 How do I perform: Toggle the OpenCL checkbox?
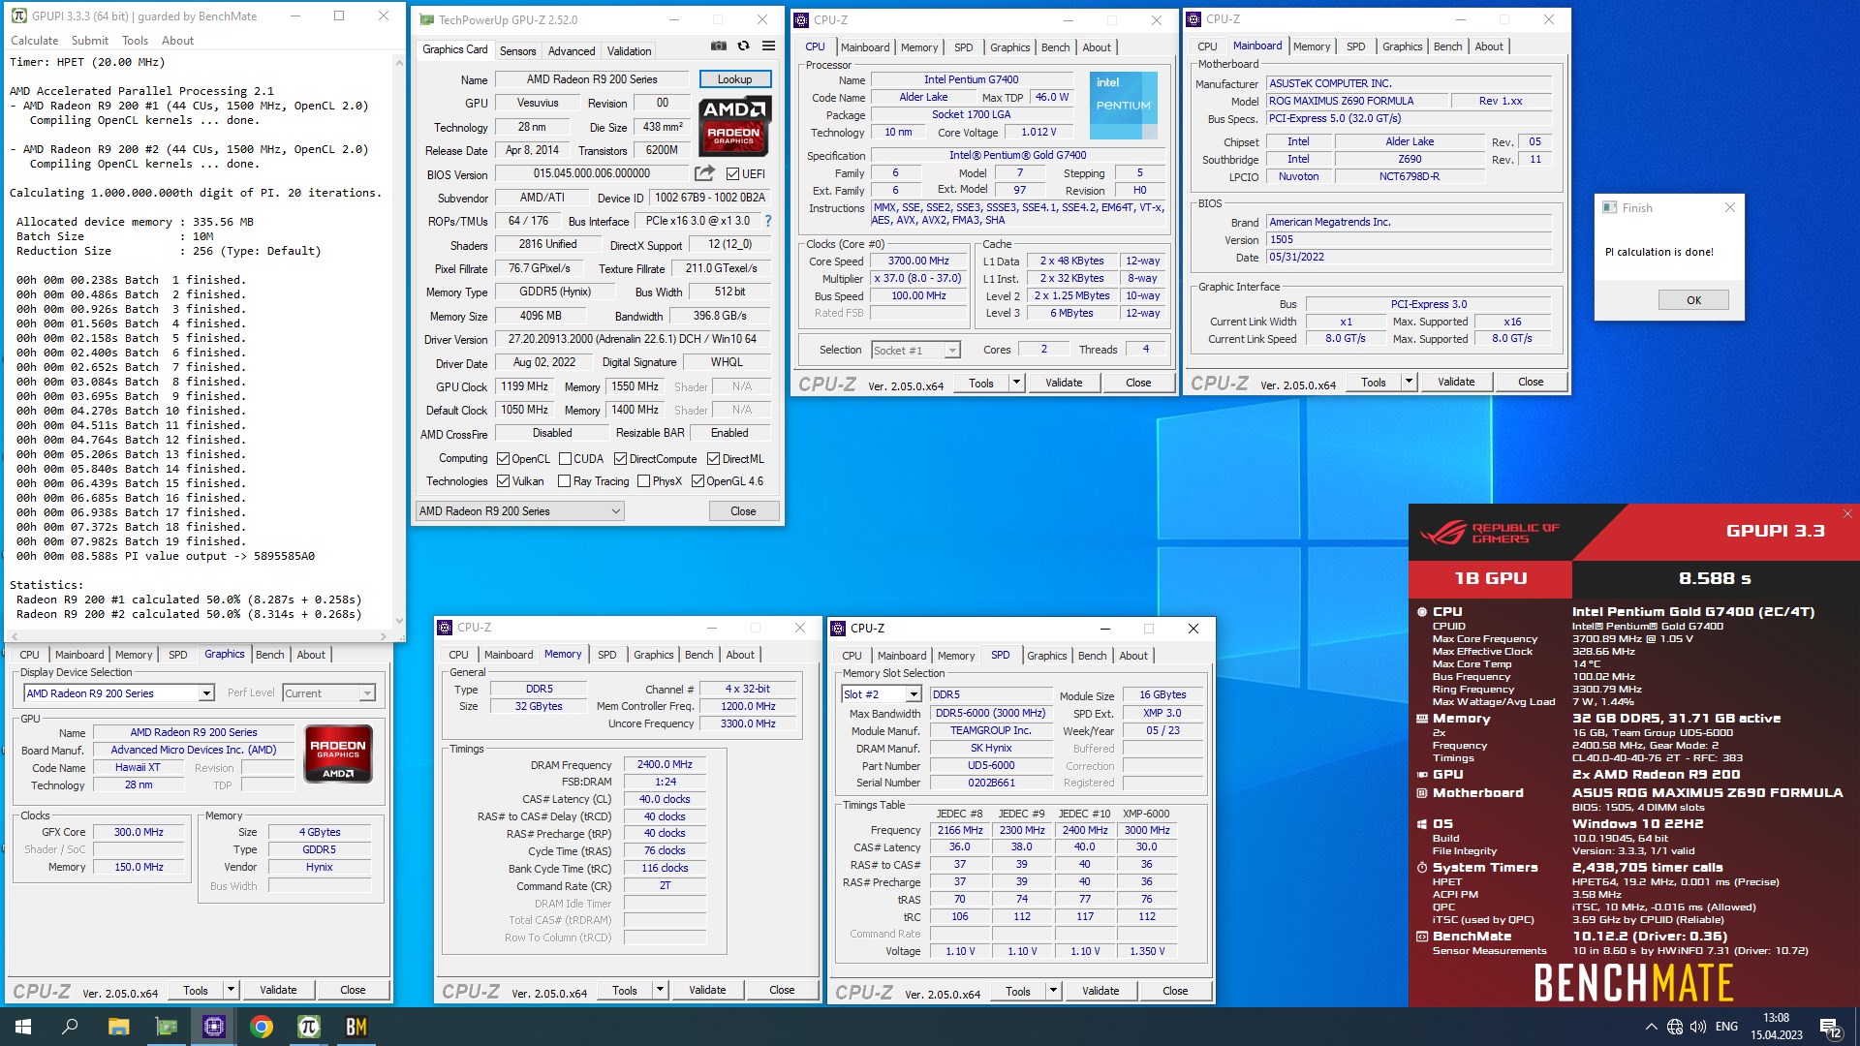pyautogui.click(x=503, y=459)
